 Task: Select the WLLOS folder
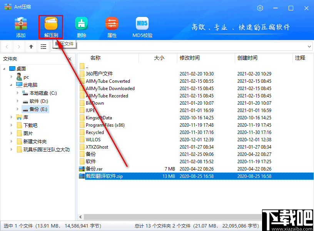(x=195, y=140)
